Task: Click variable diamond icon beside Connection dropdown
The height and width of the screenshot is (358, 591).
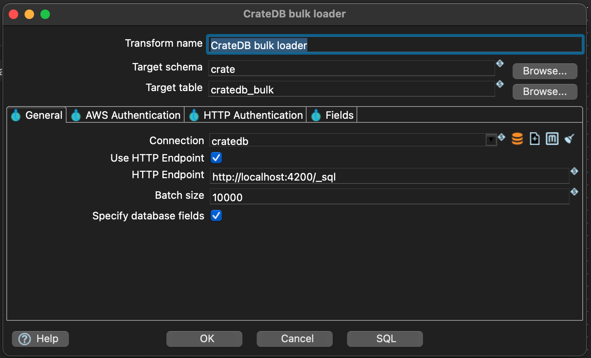Action: 501,137
